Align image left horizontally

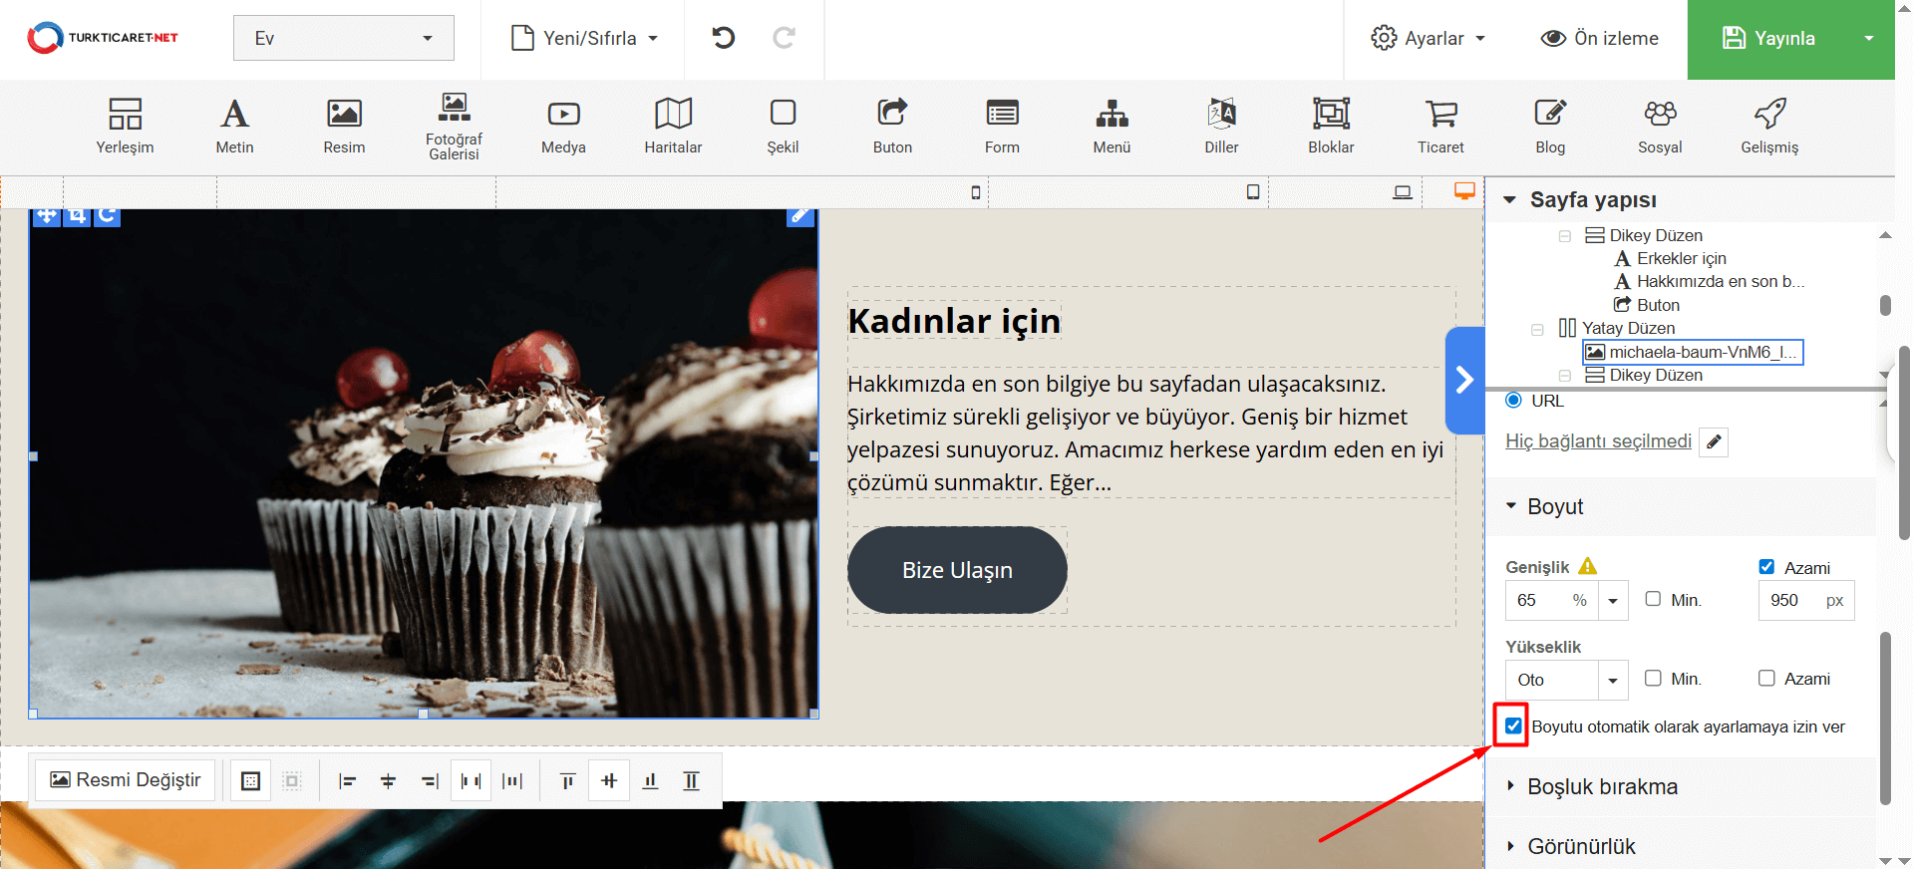(x=347, y=780)
